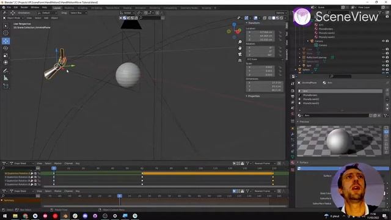Toggle viewport gizmos button
The image size is (391, 220).
tap(246, 18)
